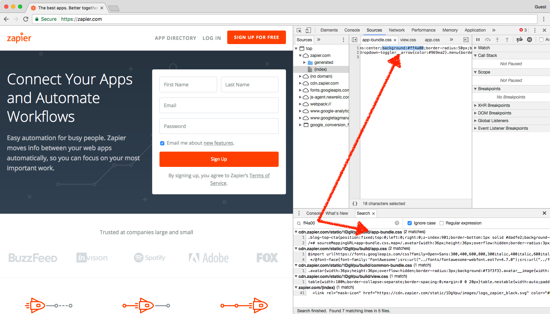This screenshot has height=314, width=550.
Task: Close the bottom drawer panel
Action: 544,213
